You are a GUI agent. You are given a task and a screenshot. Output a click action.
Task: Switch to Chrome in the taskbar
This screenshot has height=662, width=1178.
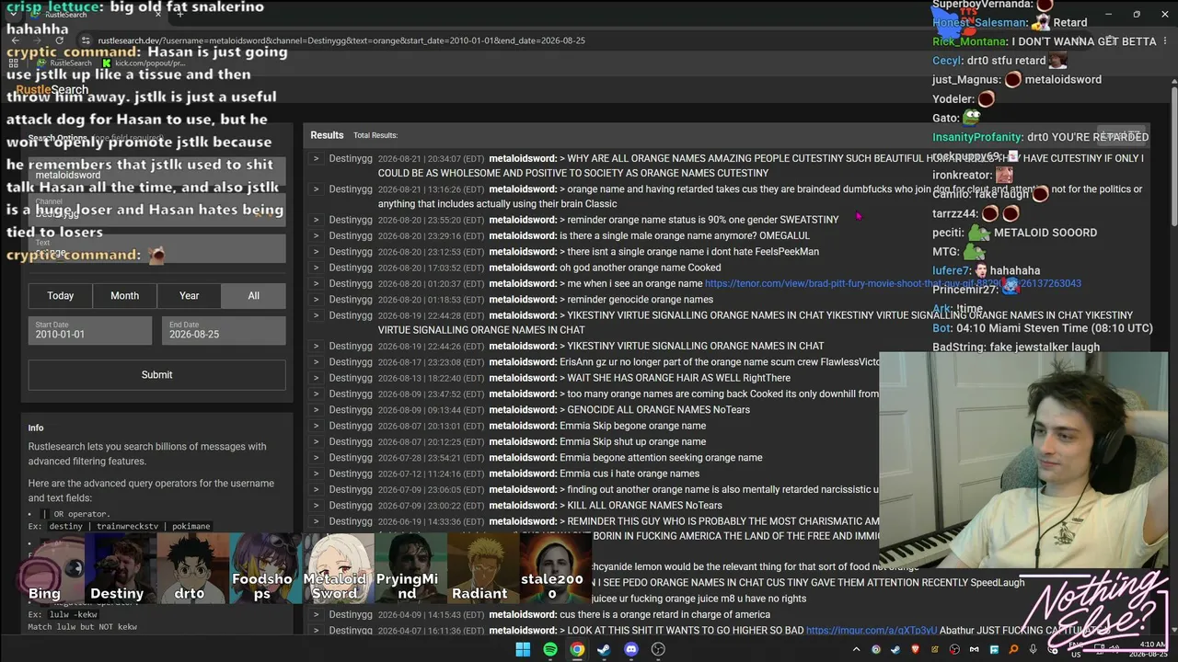coord(577,649)
